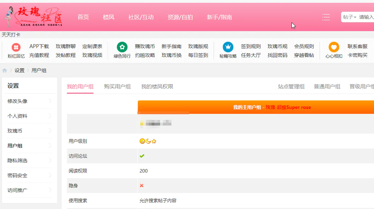Click the 玫瑰社区 site logo
374x209 pixels.
tap(33, 17)
